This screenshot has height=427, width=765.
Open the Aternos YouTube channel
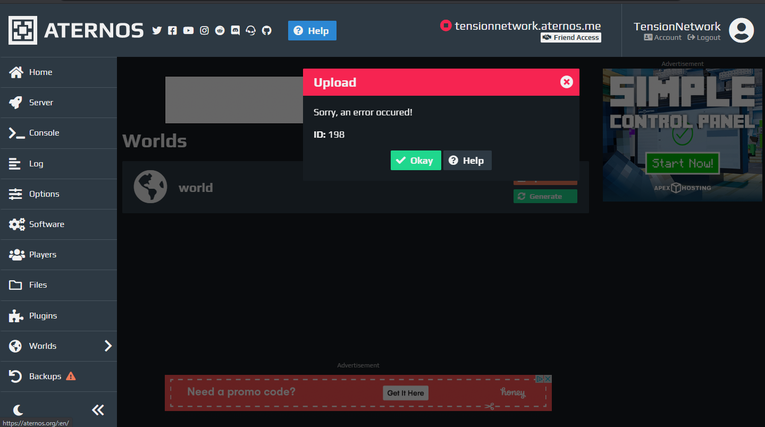pyautogui.click(x=188, y=30)
